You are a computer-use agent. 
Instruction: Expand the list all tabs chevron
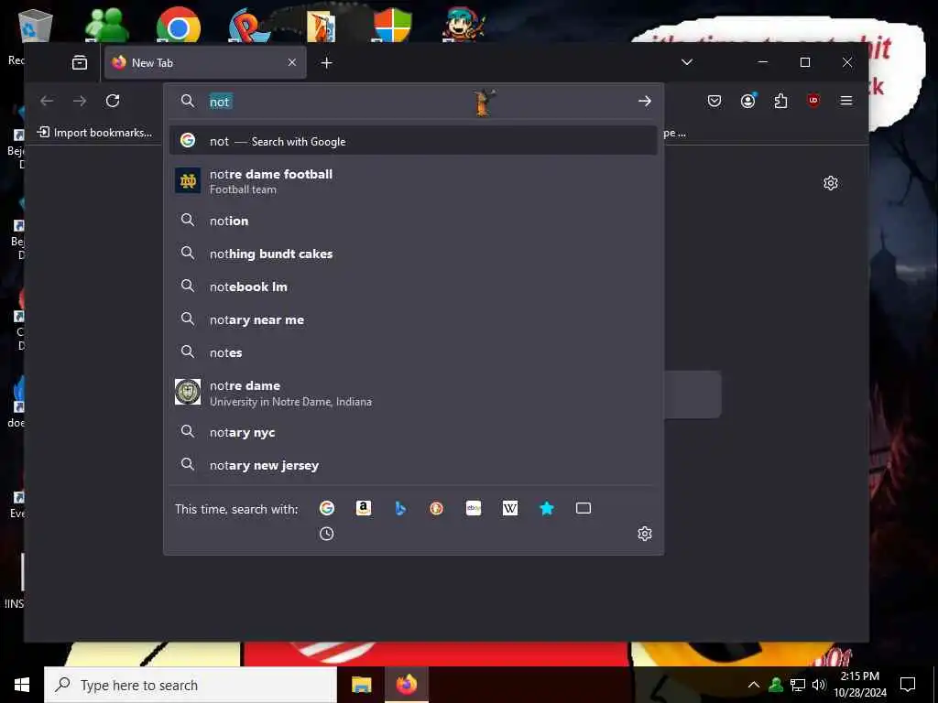click(x=687, y=62)
